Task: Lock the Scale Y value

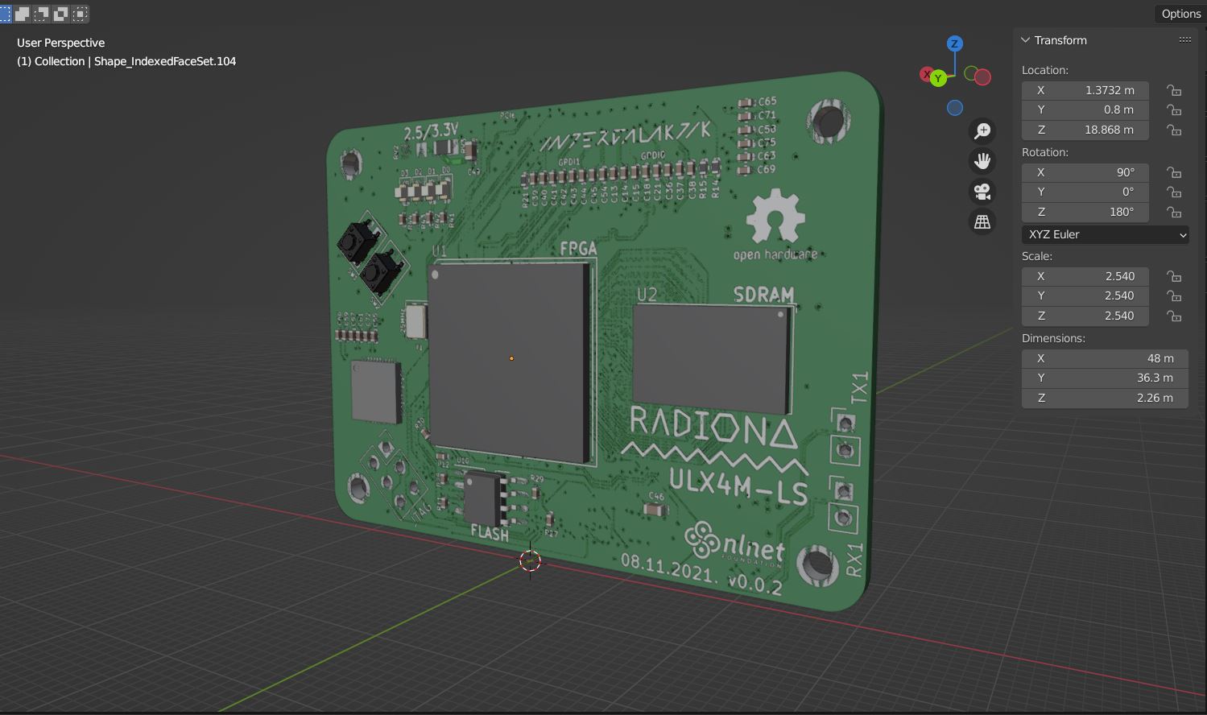Action: click(x=1174, y=296)
